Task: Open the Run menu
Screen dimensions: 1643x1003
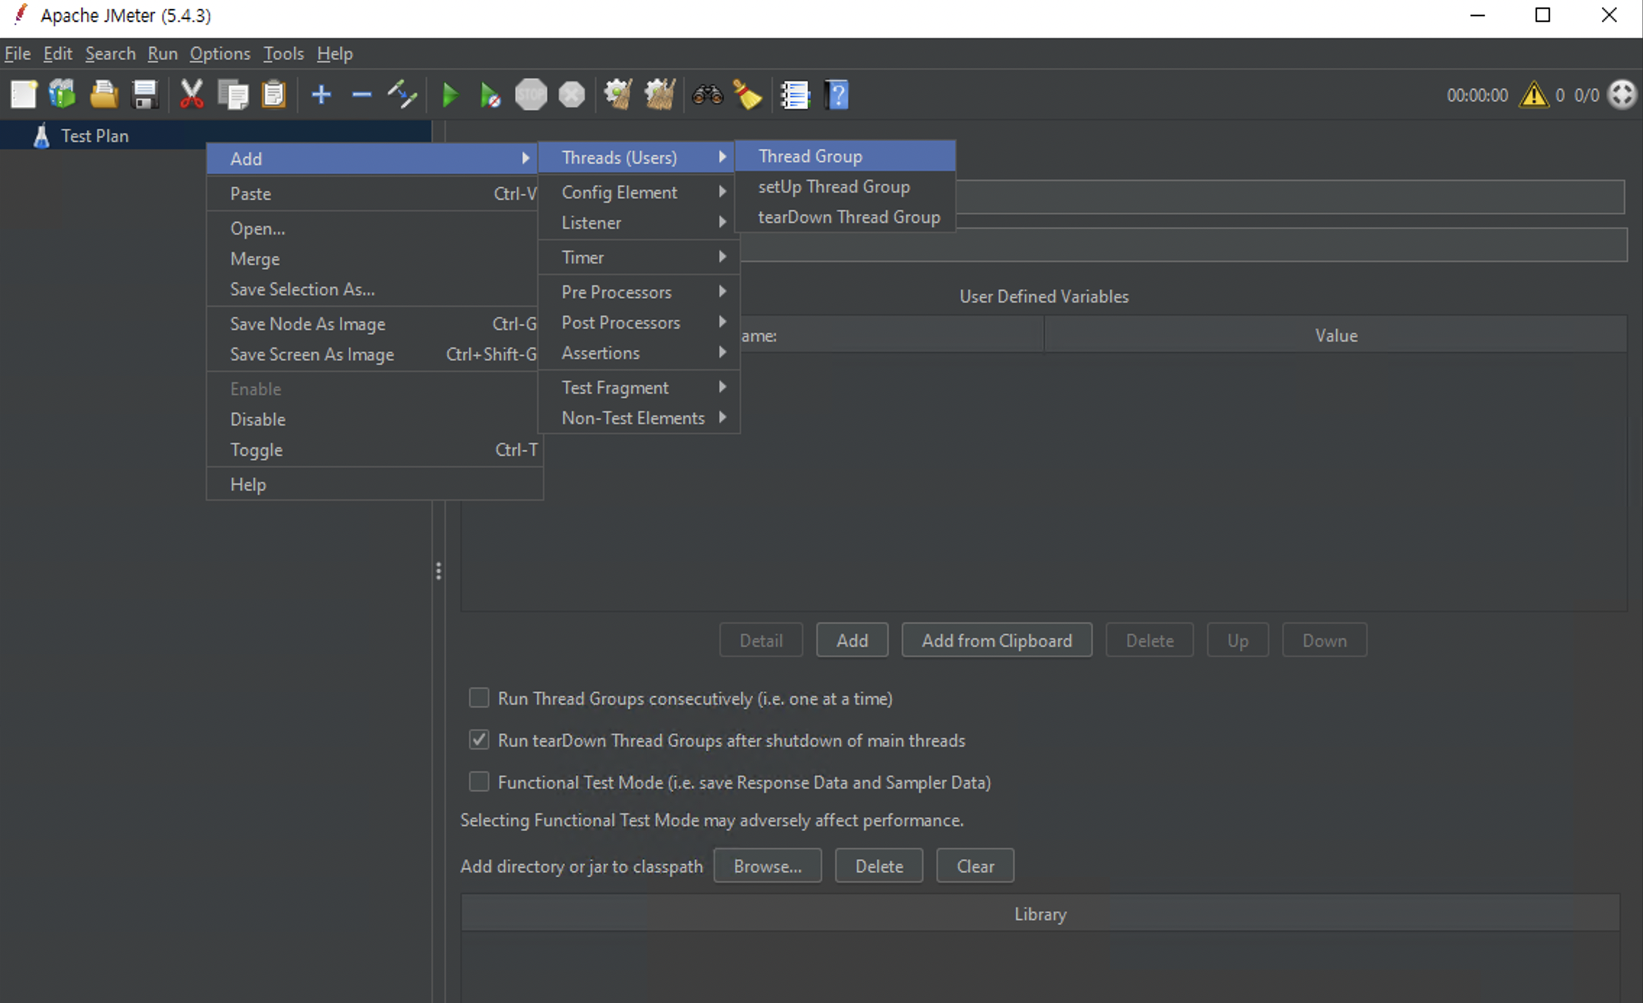Action: [x=162, y=54]
